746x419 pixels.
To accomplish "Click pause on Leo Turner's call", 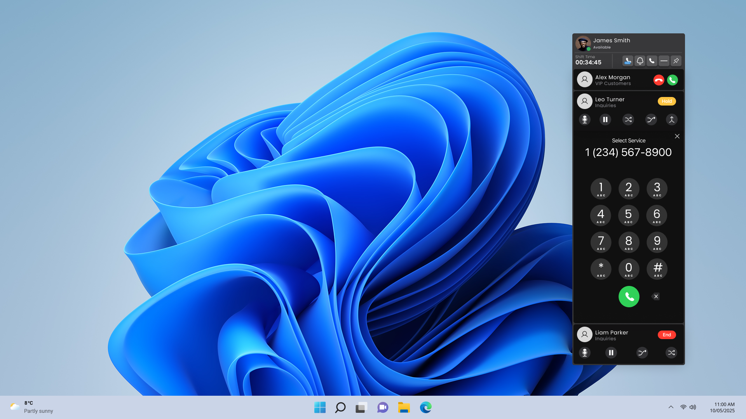I will tap(605, 119).
